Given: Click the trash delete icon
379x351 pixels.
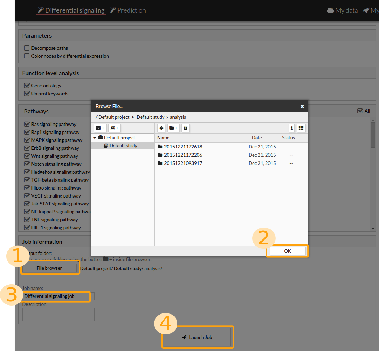Looking at the screenshot, I should [185, 128].
